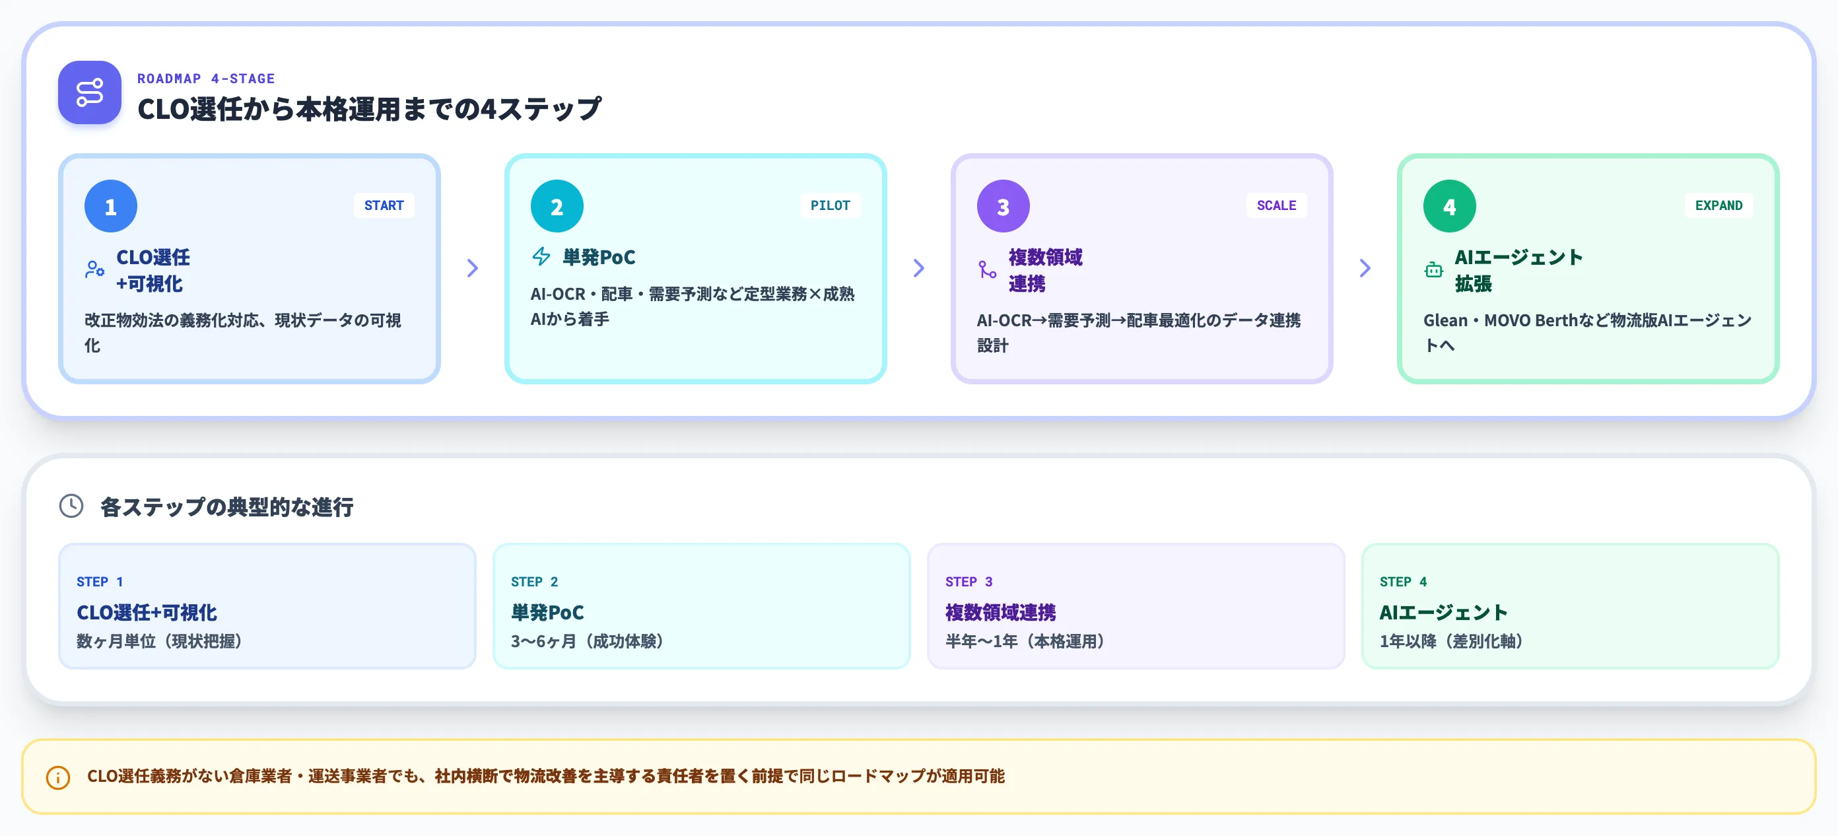Click the heading CLO選任から本格運用までの4ステップ

point(369,109)
